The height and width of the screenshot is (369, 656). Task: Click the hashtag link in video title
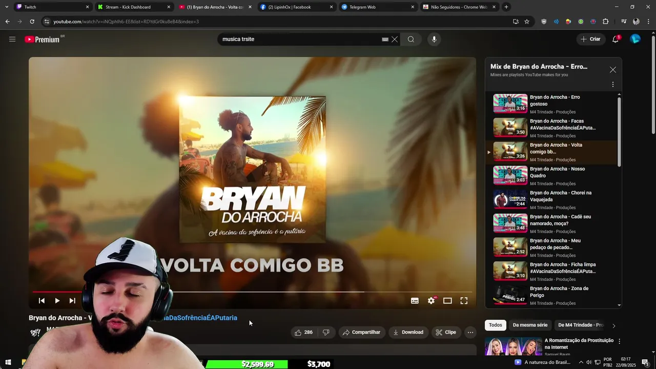point(200,318)
